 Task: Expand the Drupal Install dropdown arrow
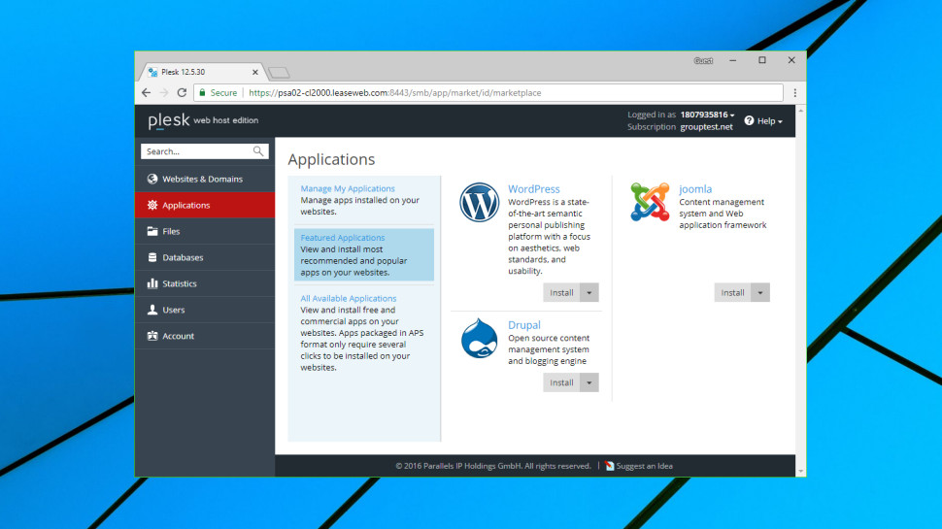pyautogui.click(x=589, y=382)
